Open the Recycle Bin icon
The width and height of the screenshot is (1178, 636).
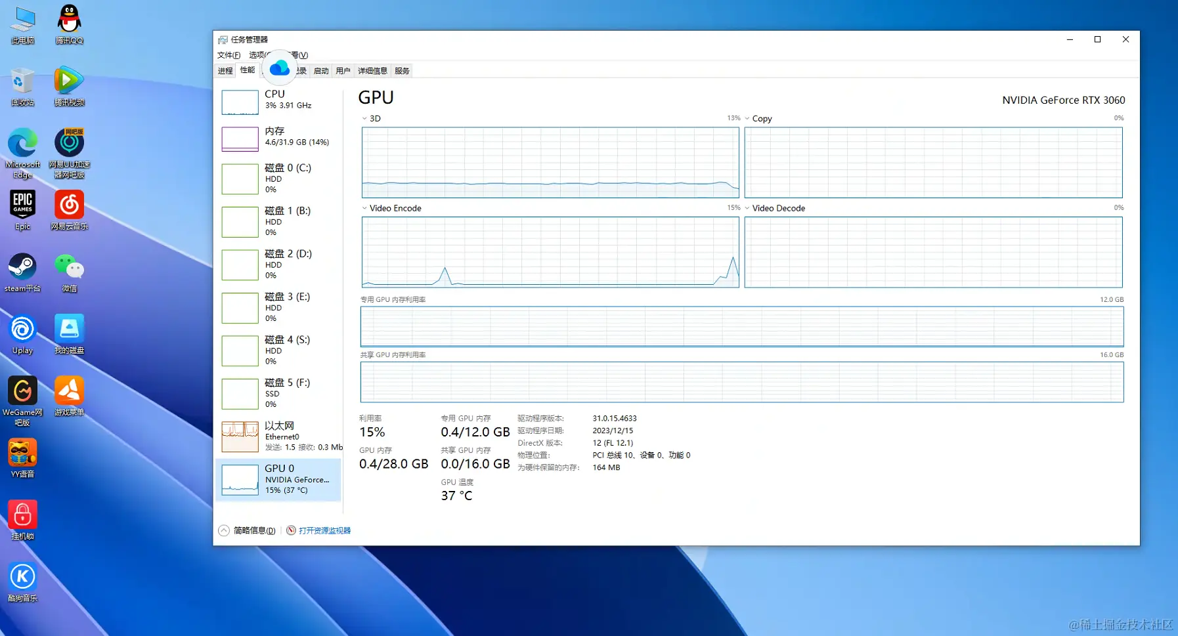[23, 86]
